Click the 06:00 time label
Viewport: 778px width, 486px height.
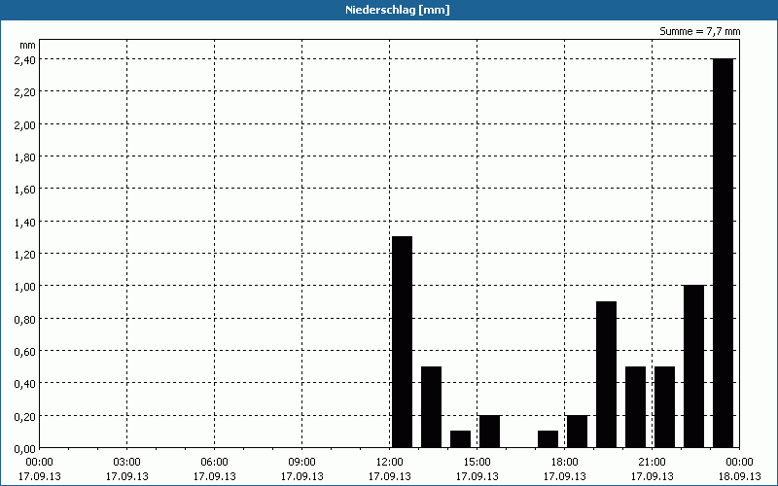coord(214,462)
